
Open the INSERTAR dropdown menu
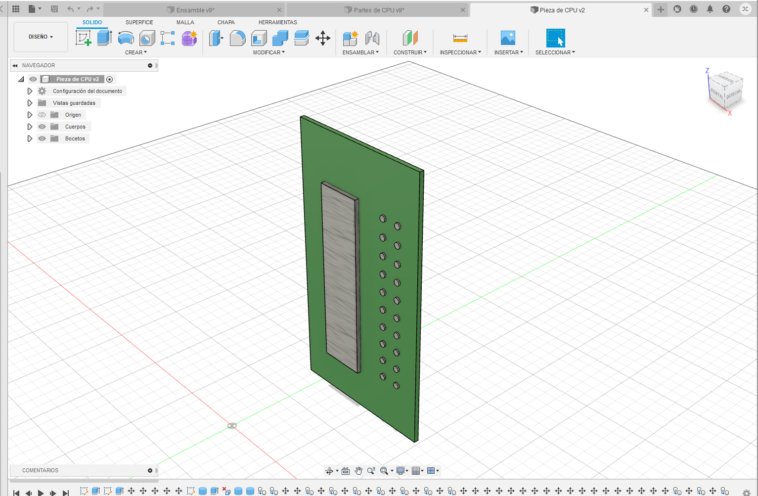click(509, 52)
